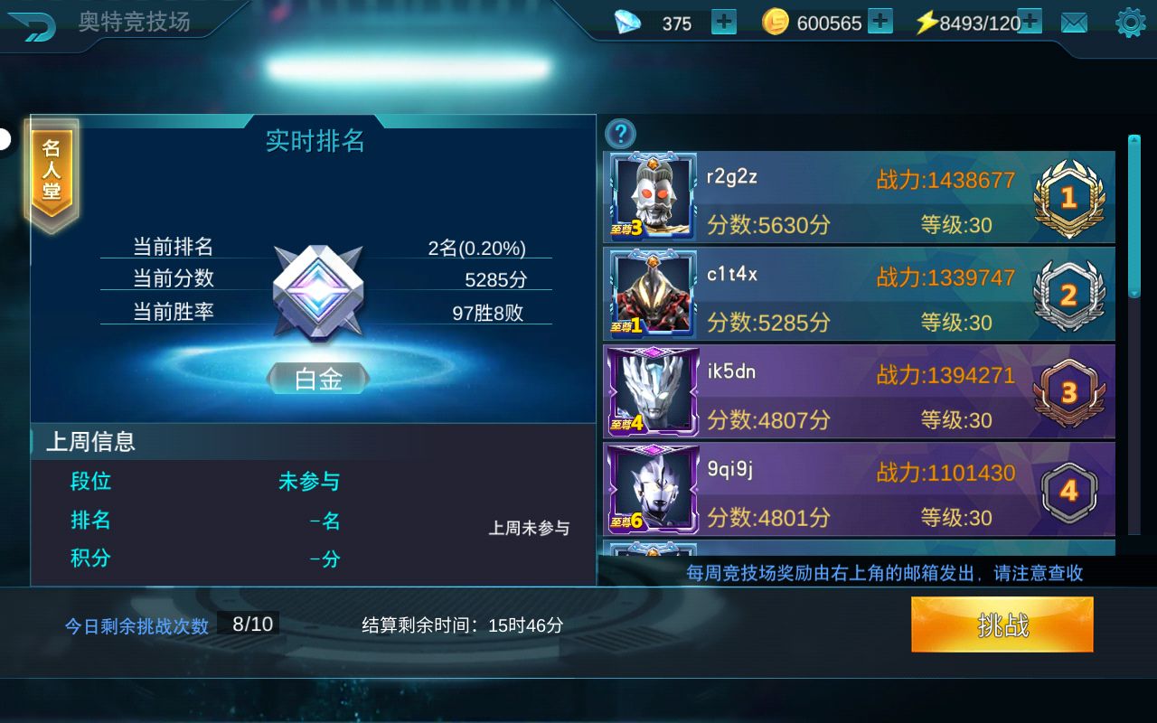Add diamonds with the plus button

click(x=724, y=22)
